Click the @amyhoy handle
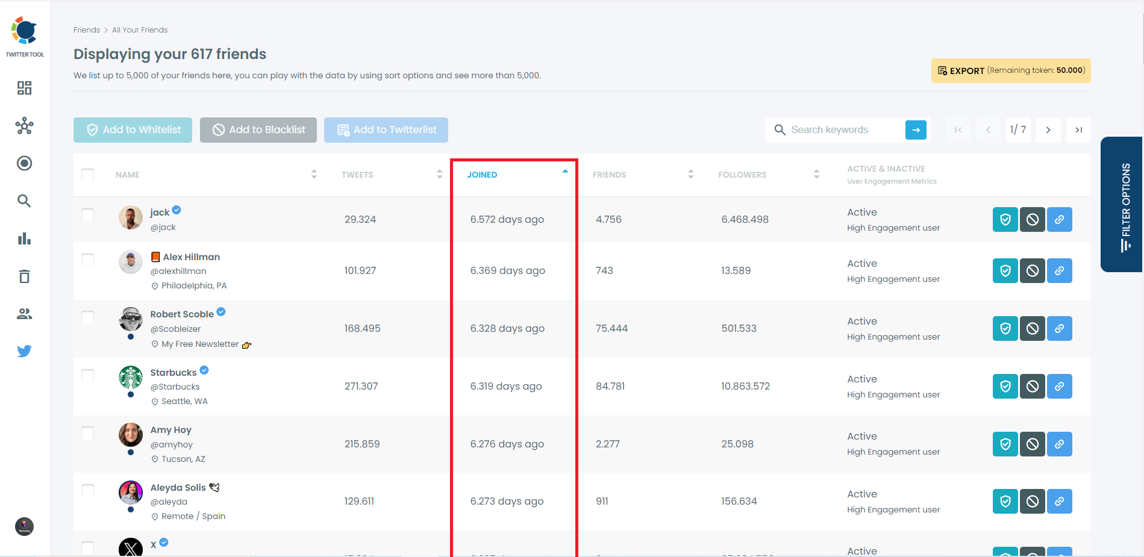Image resolution: width=1144 pixels, height=557 pixels. pos(172,445)
